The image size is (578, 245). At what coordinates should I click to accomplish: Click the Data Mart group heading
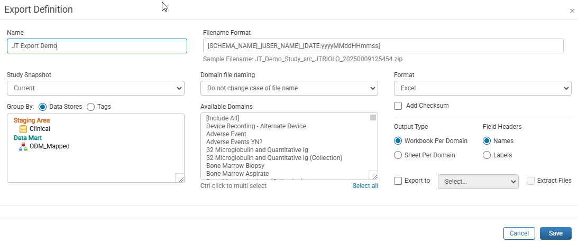click(x=27, y=138)
